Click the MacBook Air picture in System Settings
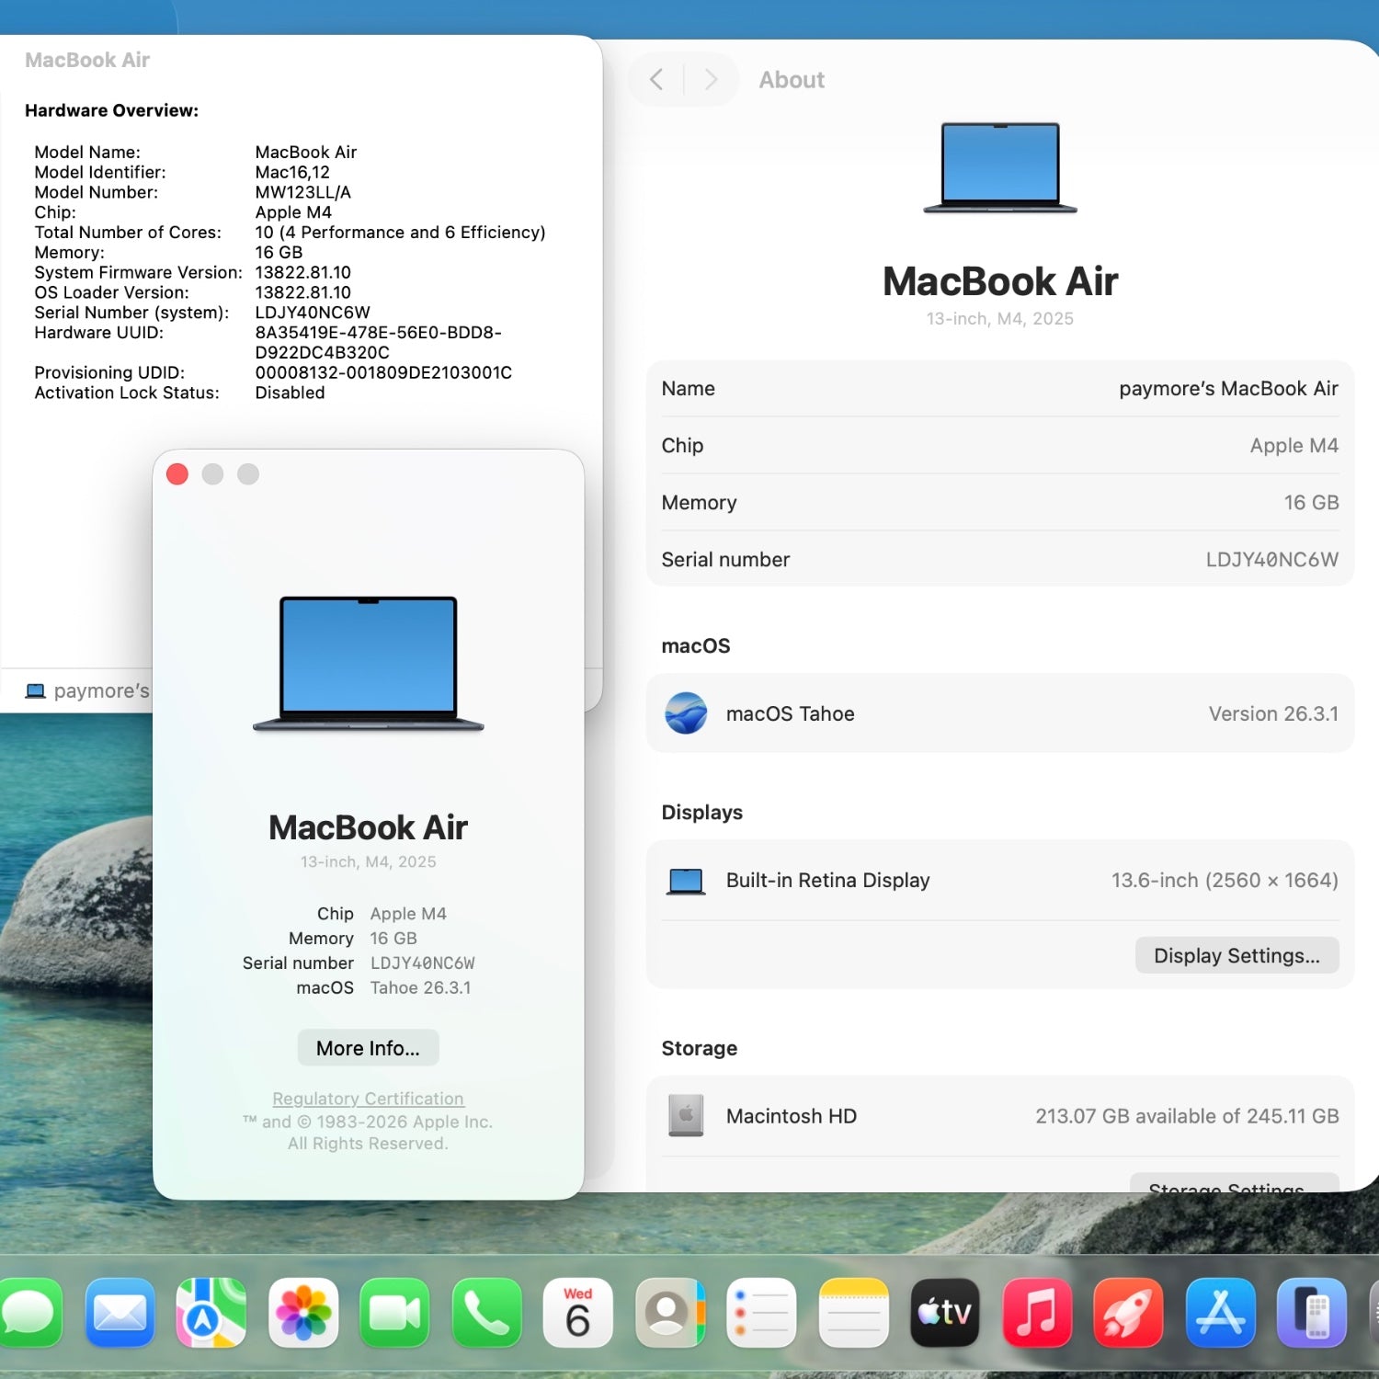 (x=1000, y=168)
